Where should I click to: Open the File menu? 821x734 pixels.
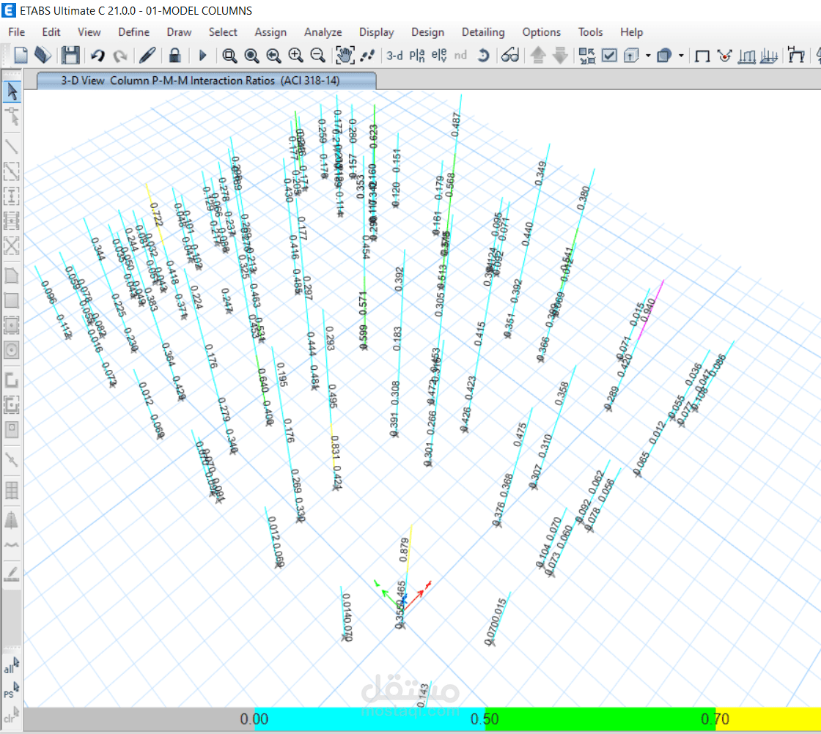pyautogui.click(x=17, y=32)
